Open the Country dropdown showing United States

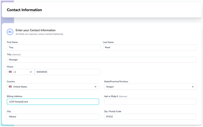point(53,87)
